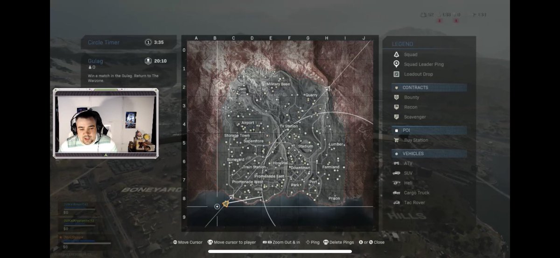560x258 pixels.
Task: Click Hills label on the map grid
Action: (259, 189)
